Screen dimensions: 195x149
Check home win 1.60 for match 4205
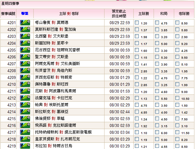[x=137, y=50]
